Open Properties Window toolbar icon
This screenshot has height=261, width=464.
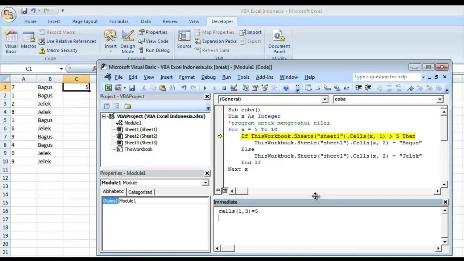[x=255, y=88]
